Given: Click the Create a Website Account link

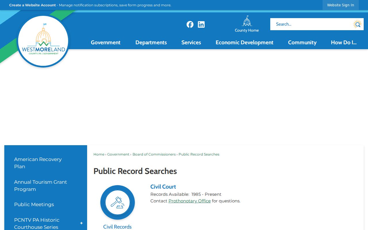Looking at the screenshot, I should tap(32, 5).
